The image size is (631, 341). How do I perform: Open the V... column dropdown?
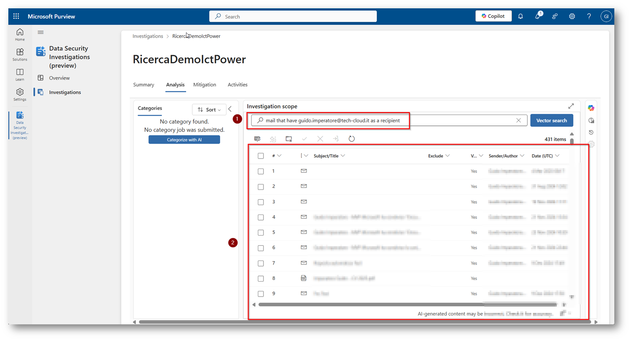481,156
